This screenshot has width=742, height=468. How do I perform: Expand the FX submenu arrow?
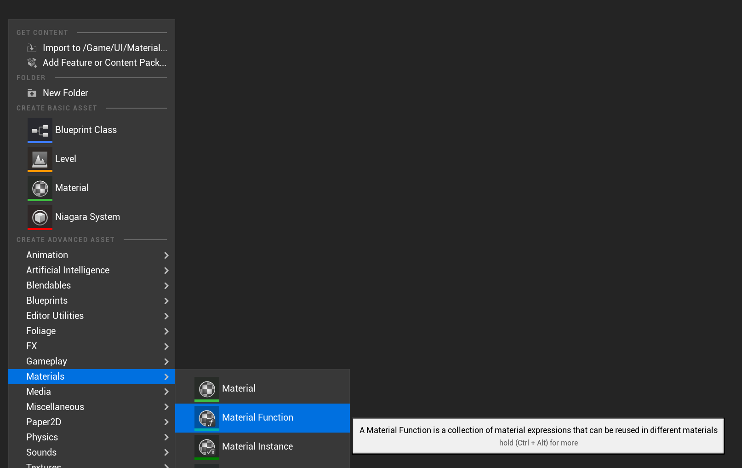(166, 347)
